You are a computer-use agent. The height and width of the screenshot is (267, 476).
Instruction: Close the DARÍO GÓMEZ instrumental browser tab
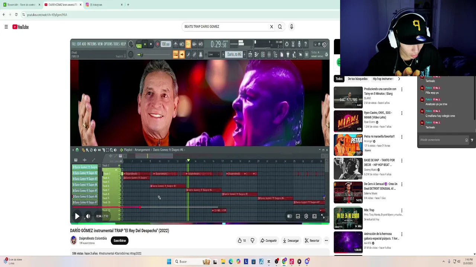80,5
